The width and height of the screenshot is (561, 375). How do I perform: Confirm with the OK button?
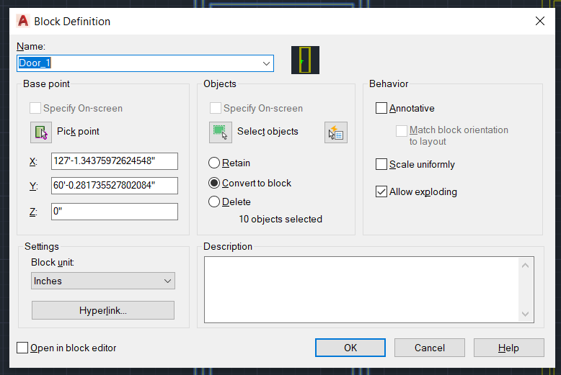click(350, 348)
